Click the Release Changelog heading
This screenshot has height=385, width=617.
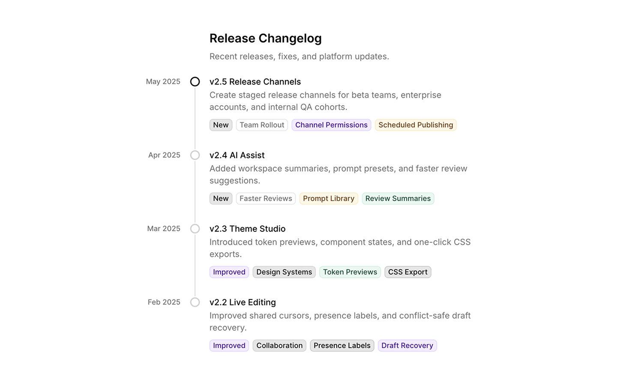[x=266, y=38]
